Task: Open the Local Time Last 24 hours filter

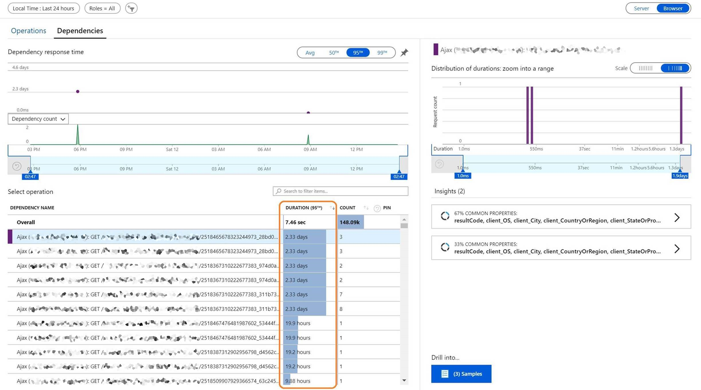Action: click(44, 8)
